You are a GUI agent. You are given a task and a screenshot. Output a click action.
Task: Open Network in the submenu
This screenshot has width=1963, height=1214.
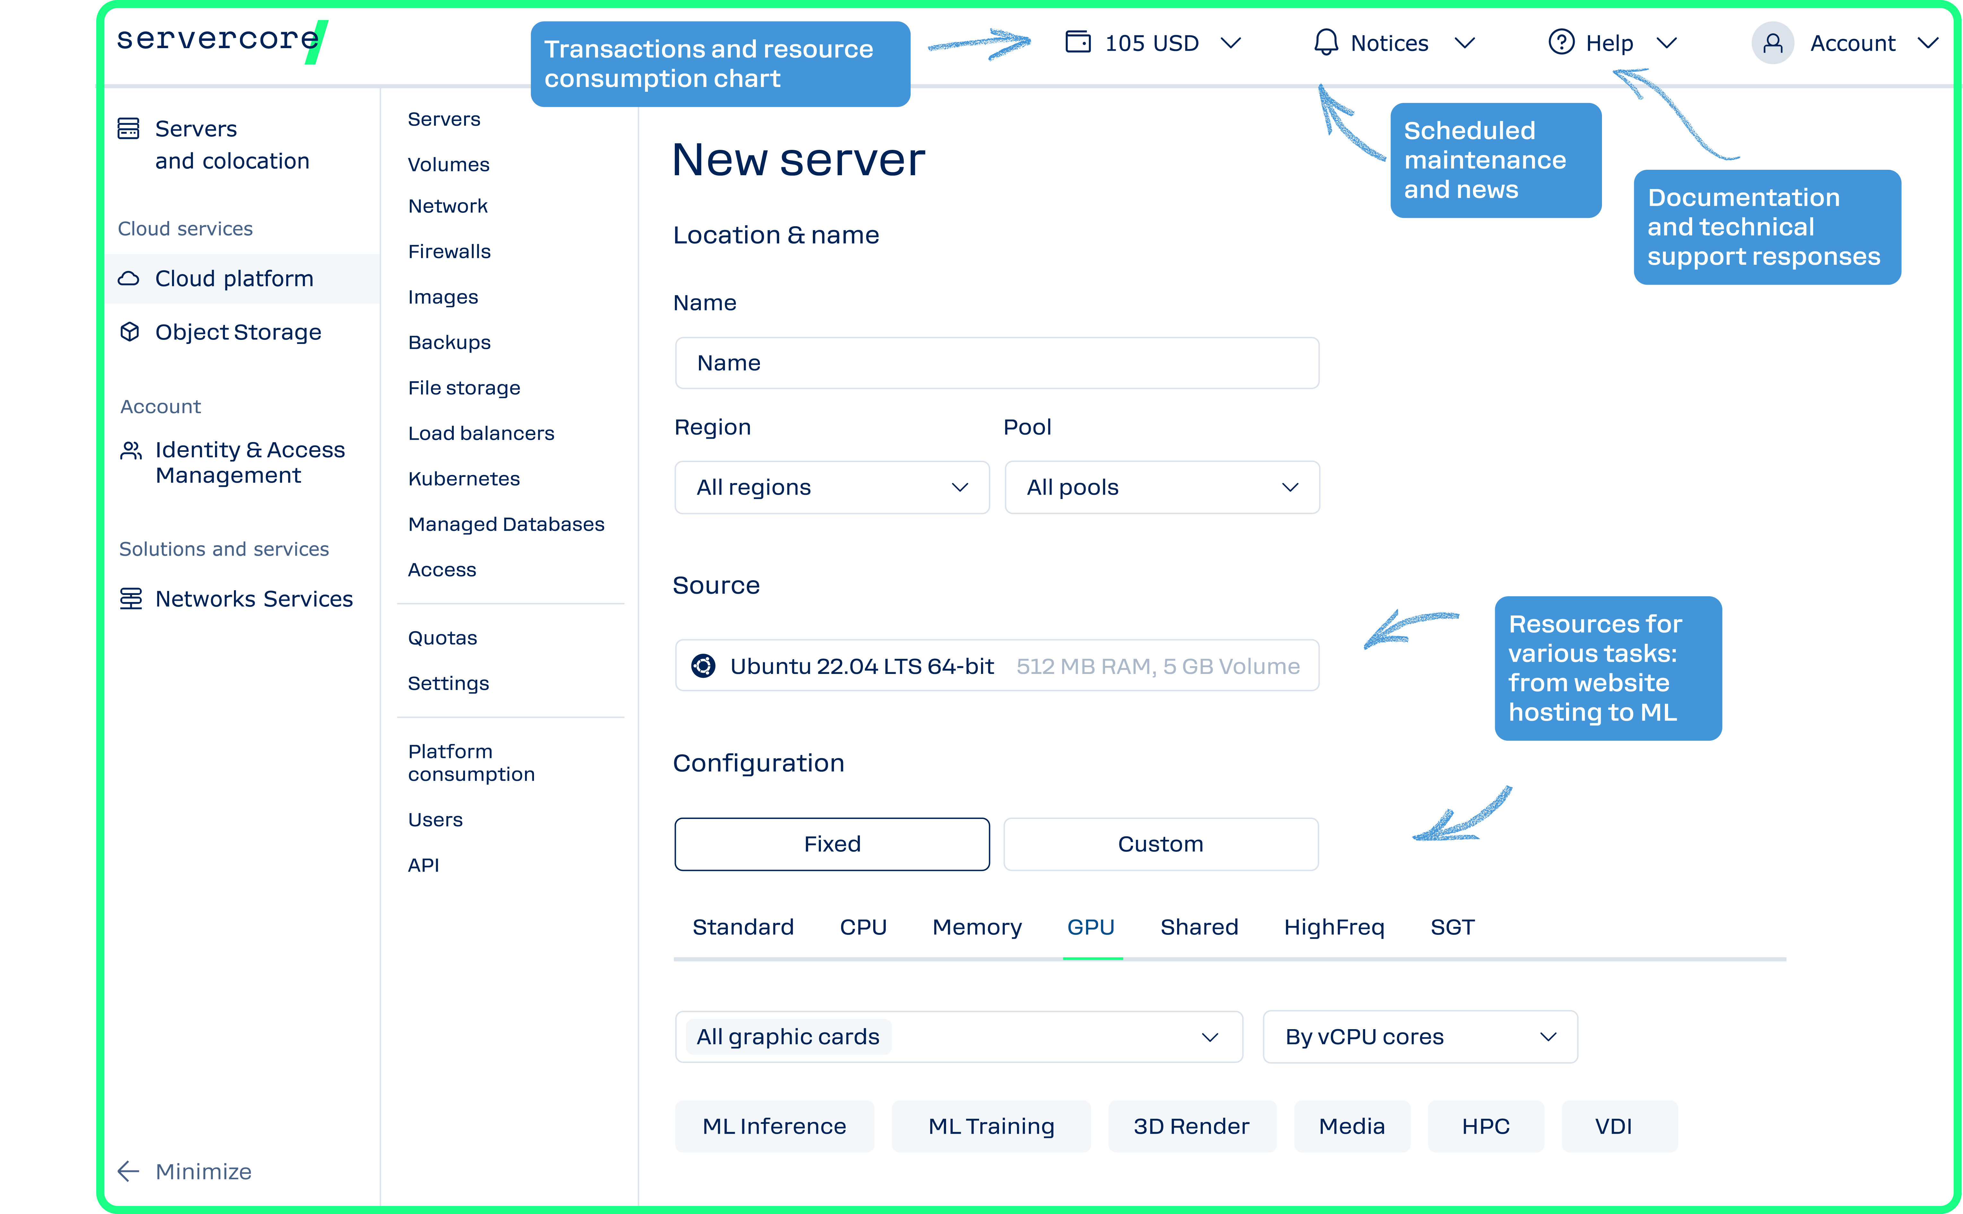pos(447,206)
